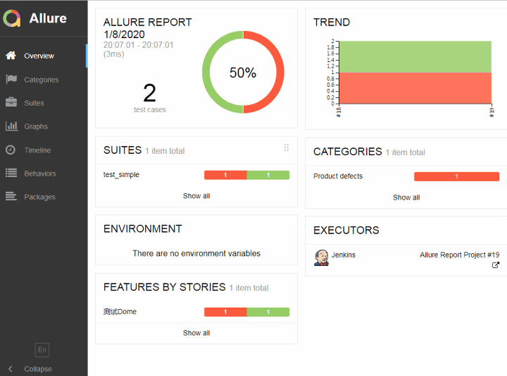Screen dimensions: 507x376
Task: Click the Collapse label in sidebar
Action: 38,369
